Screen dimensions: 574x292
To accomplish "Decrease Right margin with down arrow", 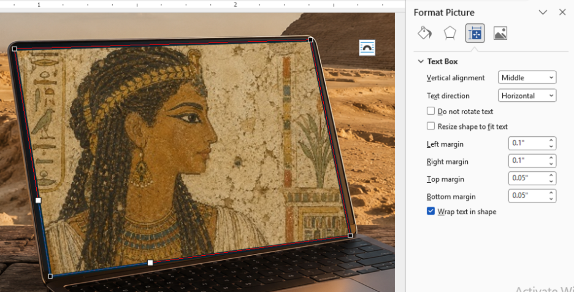I will click(x=551, y=164).
